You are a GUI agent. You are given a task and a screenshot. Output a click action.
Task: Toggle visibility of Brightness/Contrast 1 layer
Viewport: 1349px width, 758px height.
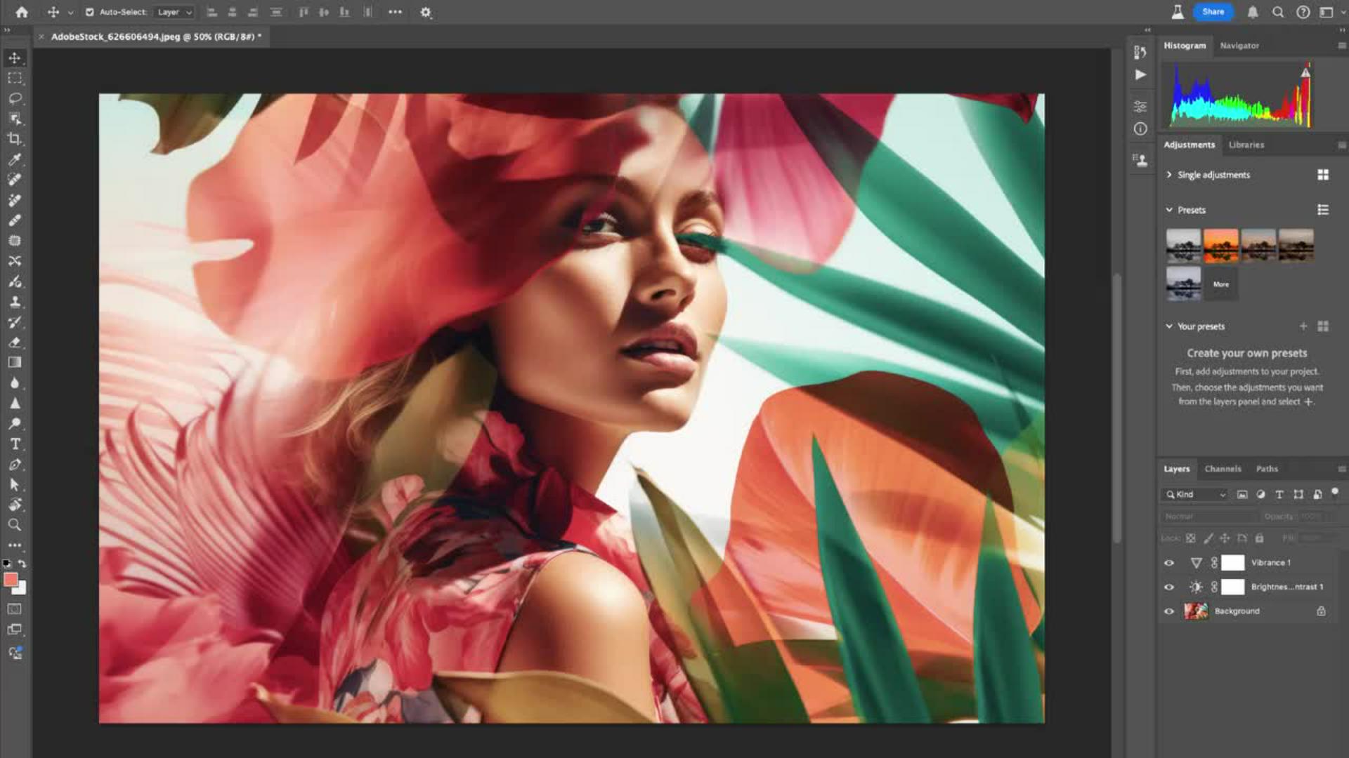click(x=1169, y=587)
